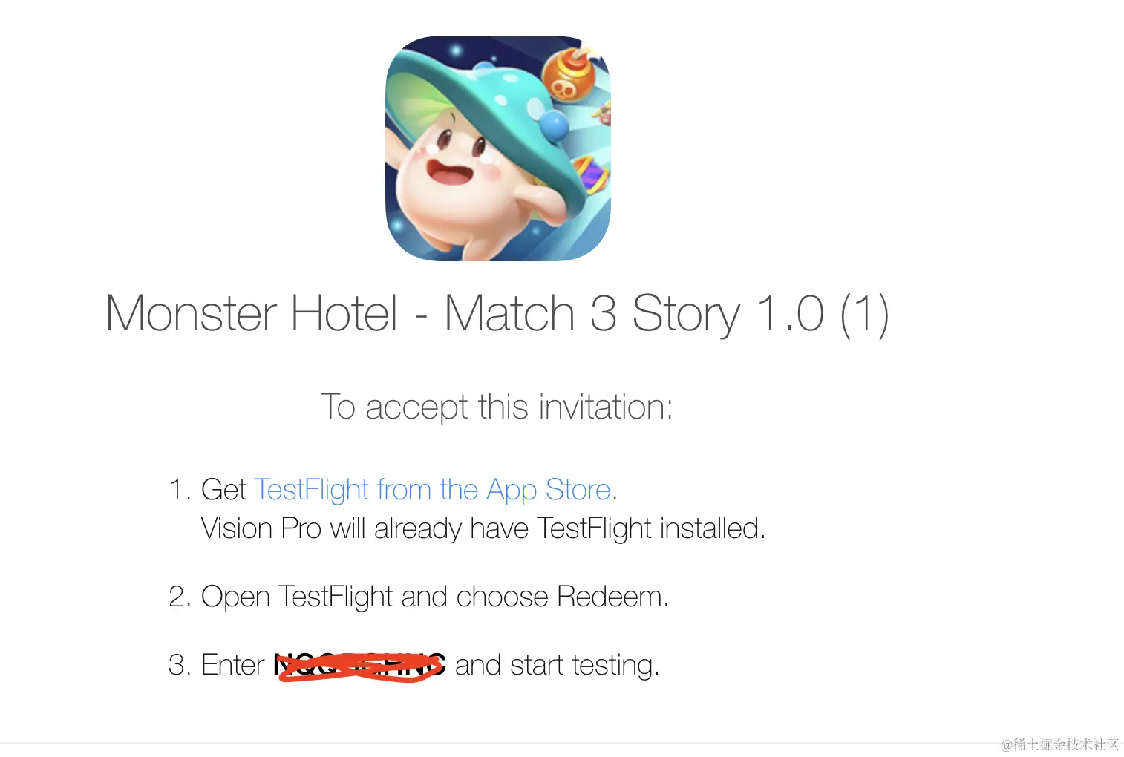Click the Monster Hotel app icon
The height and width of the screenshot is (757, 1124).
[x=497, y=148]
